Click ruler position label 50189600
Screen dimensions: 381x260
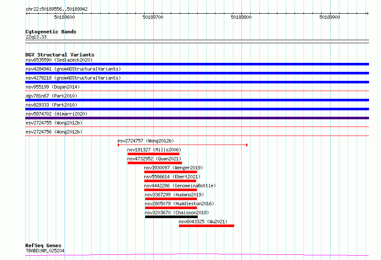[64, 17]
